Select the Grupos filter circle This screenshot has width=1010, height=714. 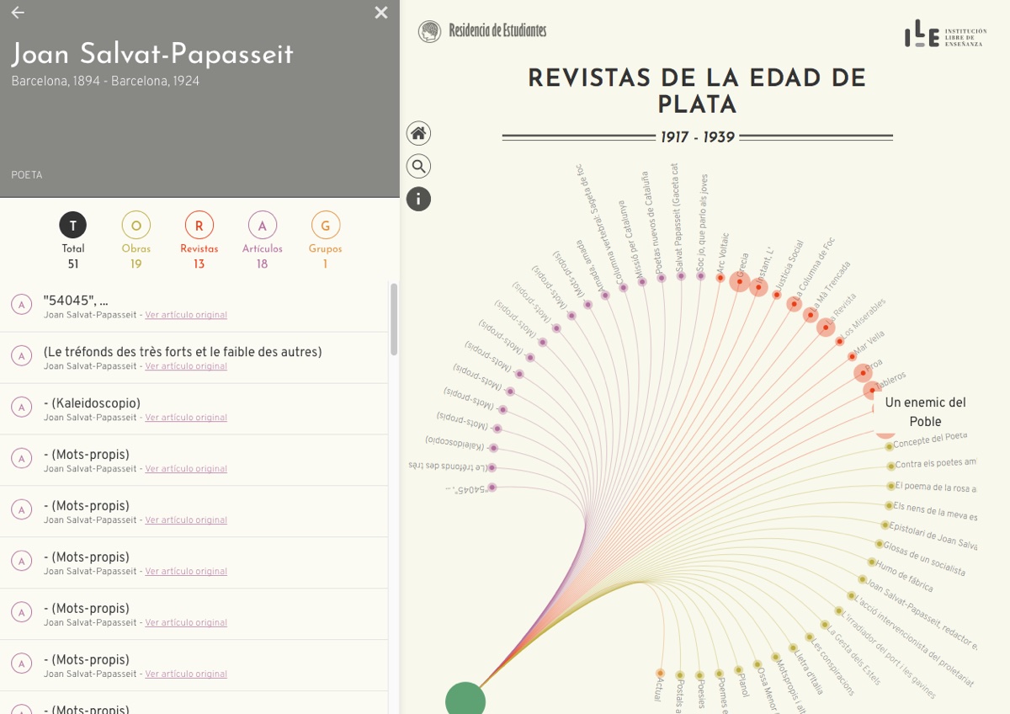[326, 226]
